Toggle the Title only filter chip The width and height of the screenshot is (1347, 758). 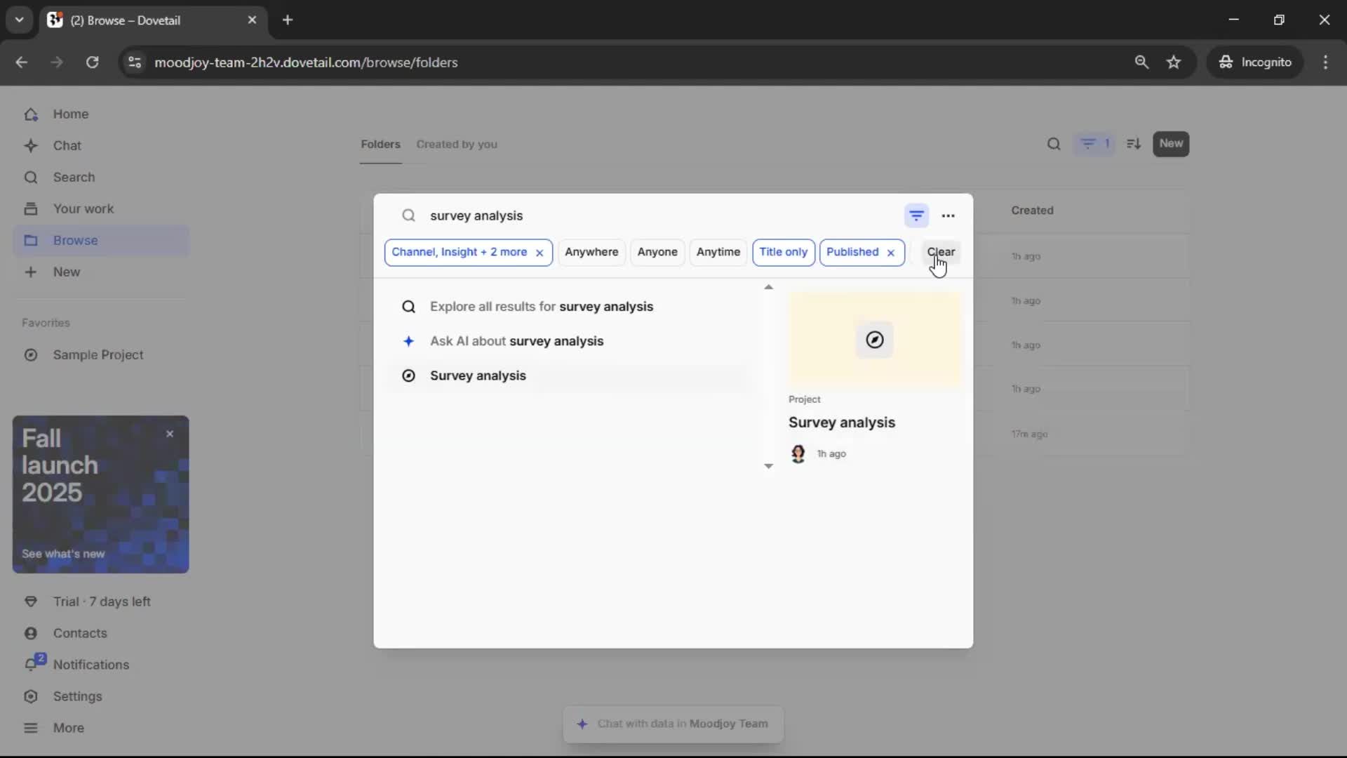click(x=783, y=252)
